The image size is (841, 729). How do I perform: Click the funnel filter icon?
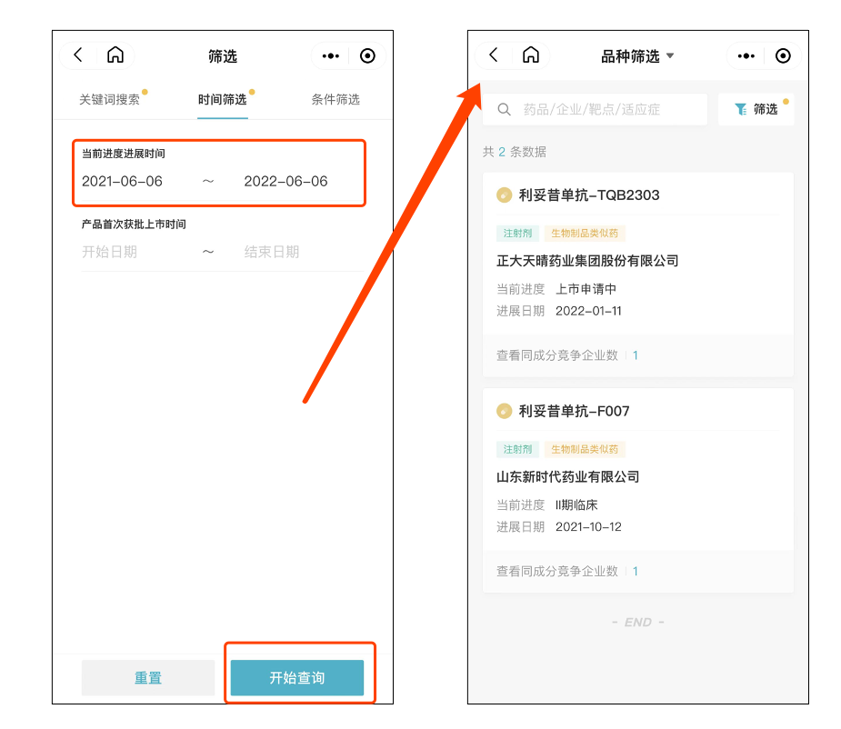741,109
